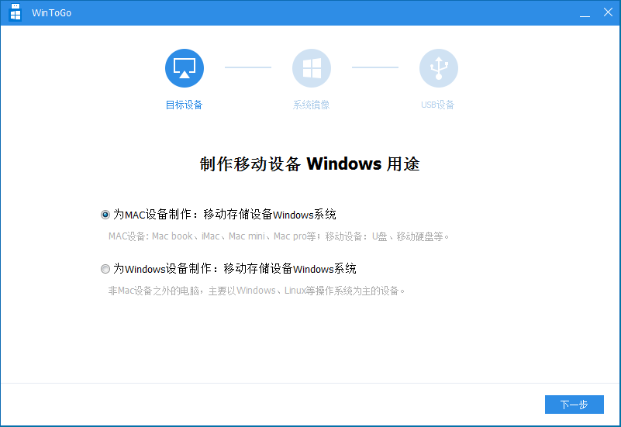The width and height of the screenshot is (621, 427).
Task: Select the 目标设备 monitor step icon
Action: tap(185, 68)
